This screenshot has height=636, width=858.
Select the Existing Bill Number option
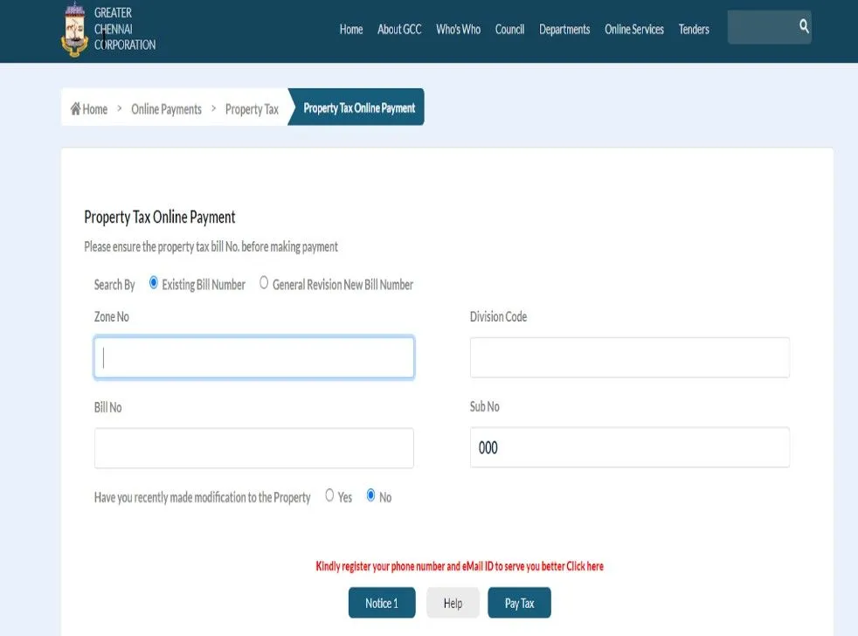pos(154,282)
